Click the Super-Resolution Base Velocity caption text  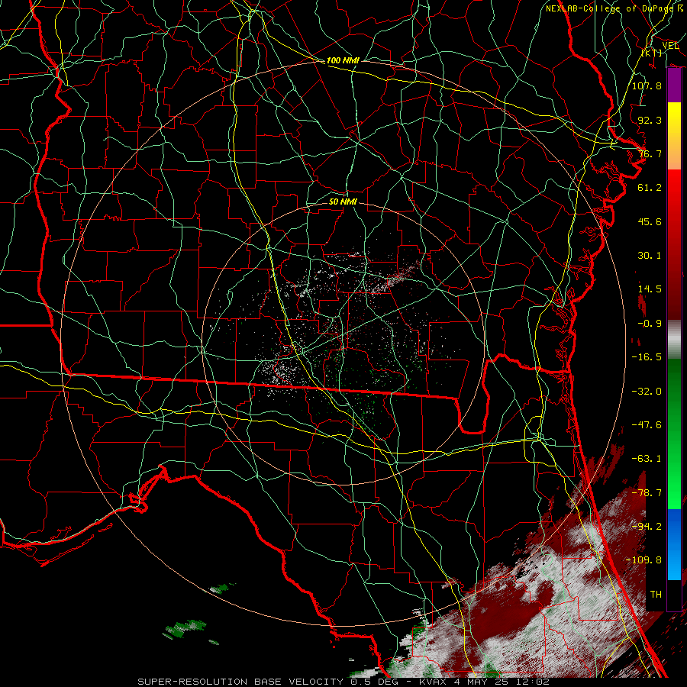click(x=343, y=682)
